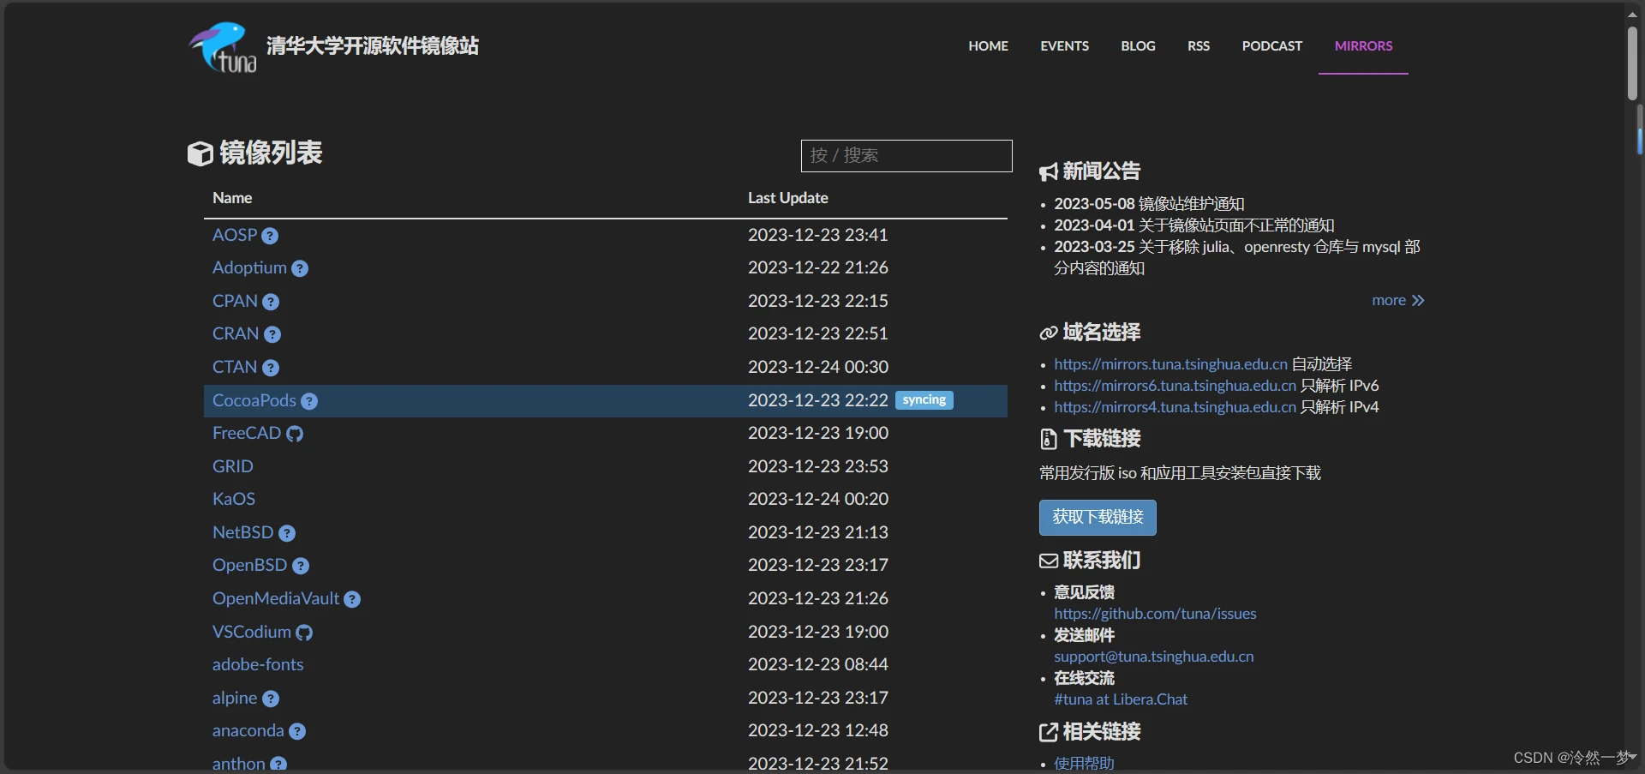Expand news with the more link
Viewport: 1645px width, 774px height.
click(1398, 300)
